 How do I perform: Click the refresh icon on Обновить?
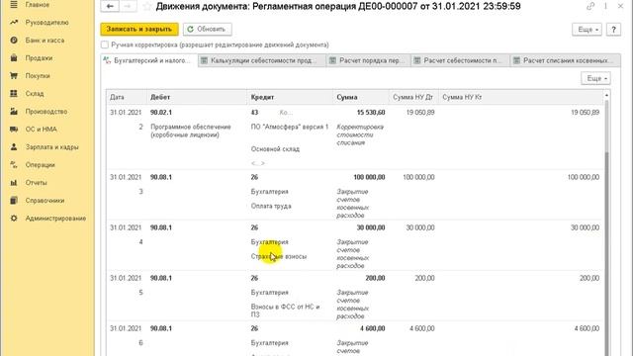190,29
